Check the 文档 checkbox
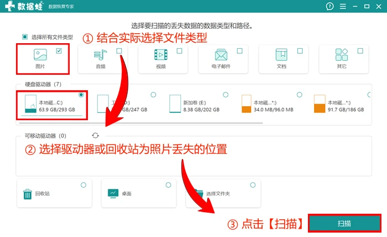The image size is (387, 237). point(300,51)
